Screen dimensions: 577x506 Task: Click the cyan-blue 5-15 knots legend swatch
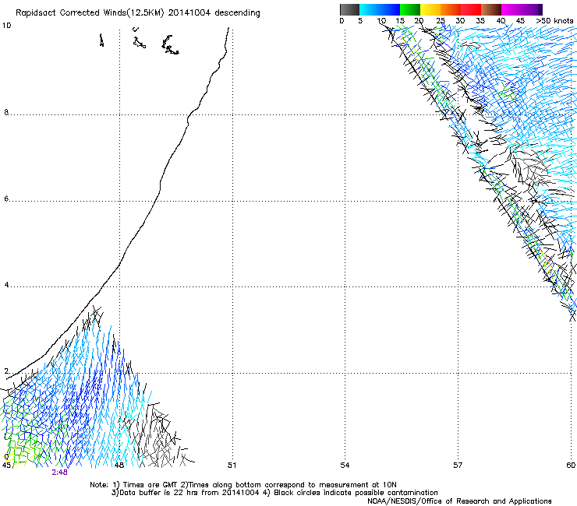click(x=380, y=9)
